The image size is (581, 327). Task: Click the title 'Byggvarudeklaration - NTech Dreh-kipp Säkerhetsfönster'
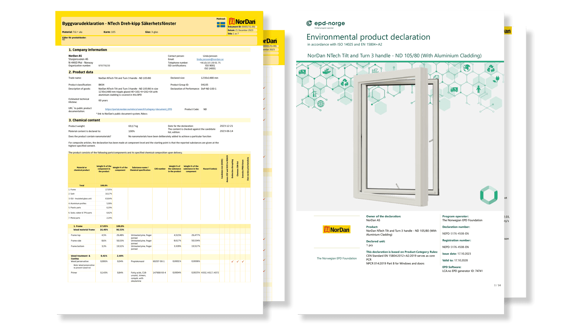coord(119,24)
